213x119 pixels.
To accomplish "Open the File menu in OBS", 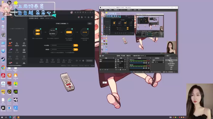I will (101, 10).
